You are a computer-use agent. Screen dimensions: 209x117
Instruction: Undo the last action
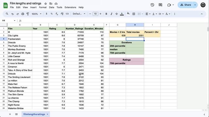(12, 14)
